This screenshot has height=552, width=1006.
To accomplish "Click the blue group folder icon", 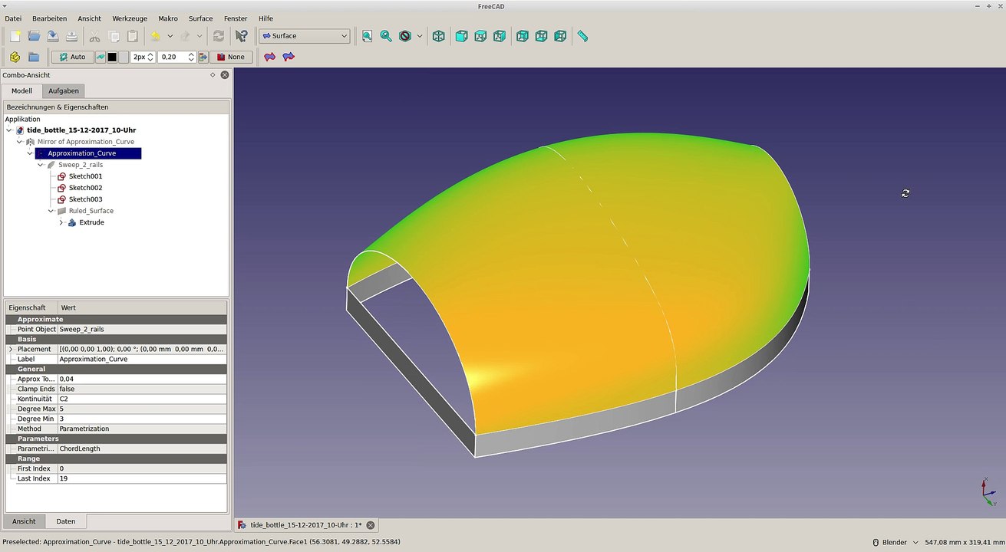I will [x=34, y=57].
